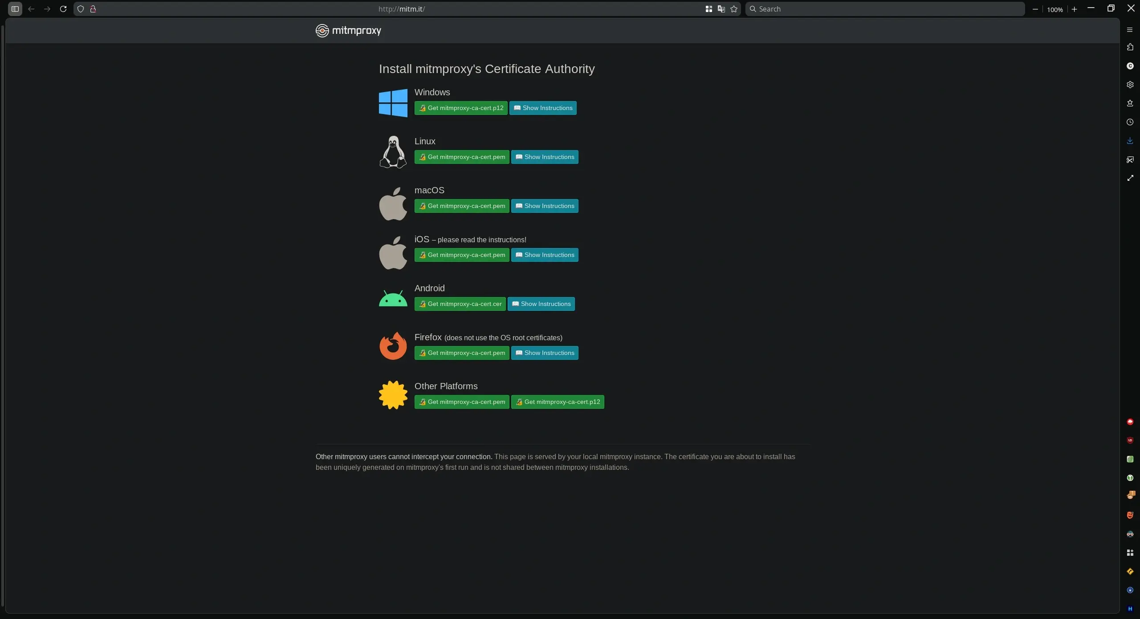Open the uBlock Origin extension icon

tap(1130, 440)
